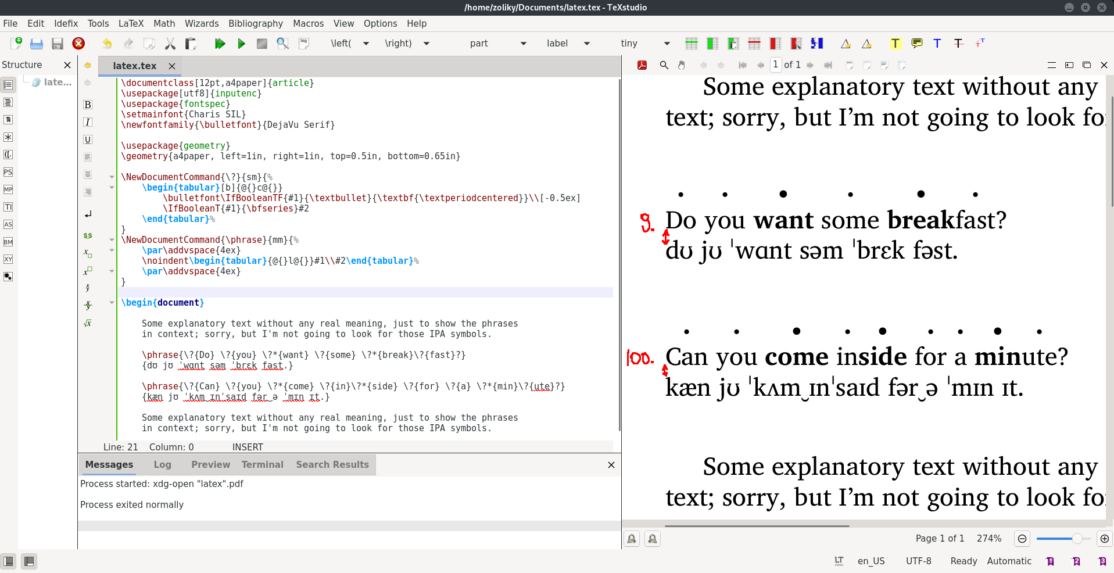Open the \left( delimiter dropdown
Screen dimensions: 1114x573
tap(366, 44)
